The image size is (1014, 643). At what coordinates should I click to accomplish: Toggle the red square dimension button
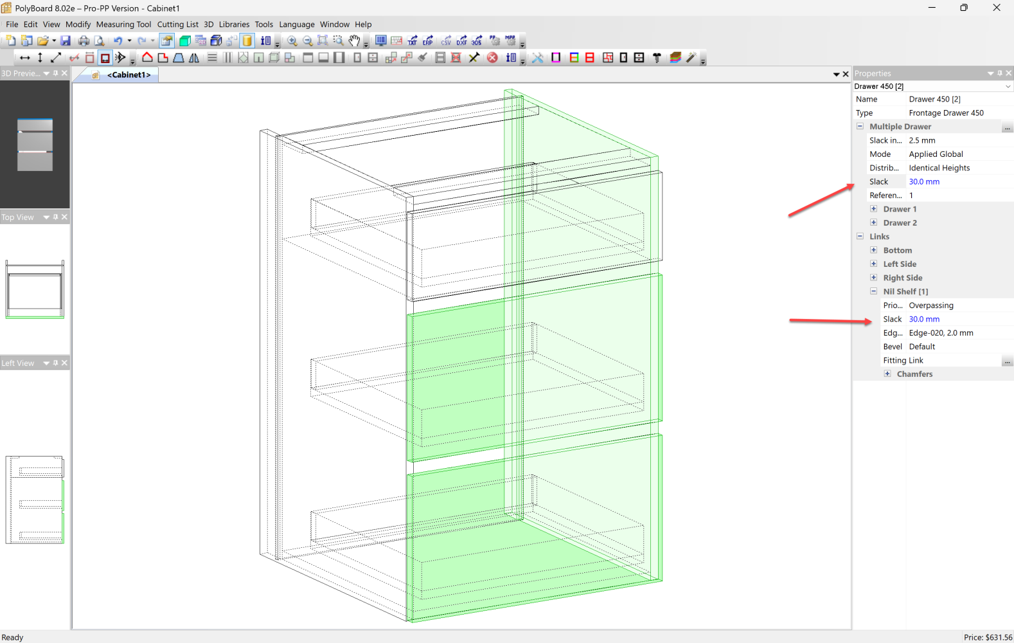(x=105, y=58)
